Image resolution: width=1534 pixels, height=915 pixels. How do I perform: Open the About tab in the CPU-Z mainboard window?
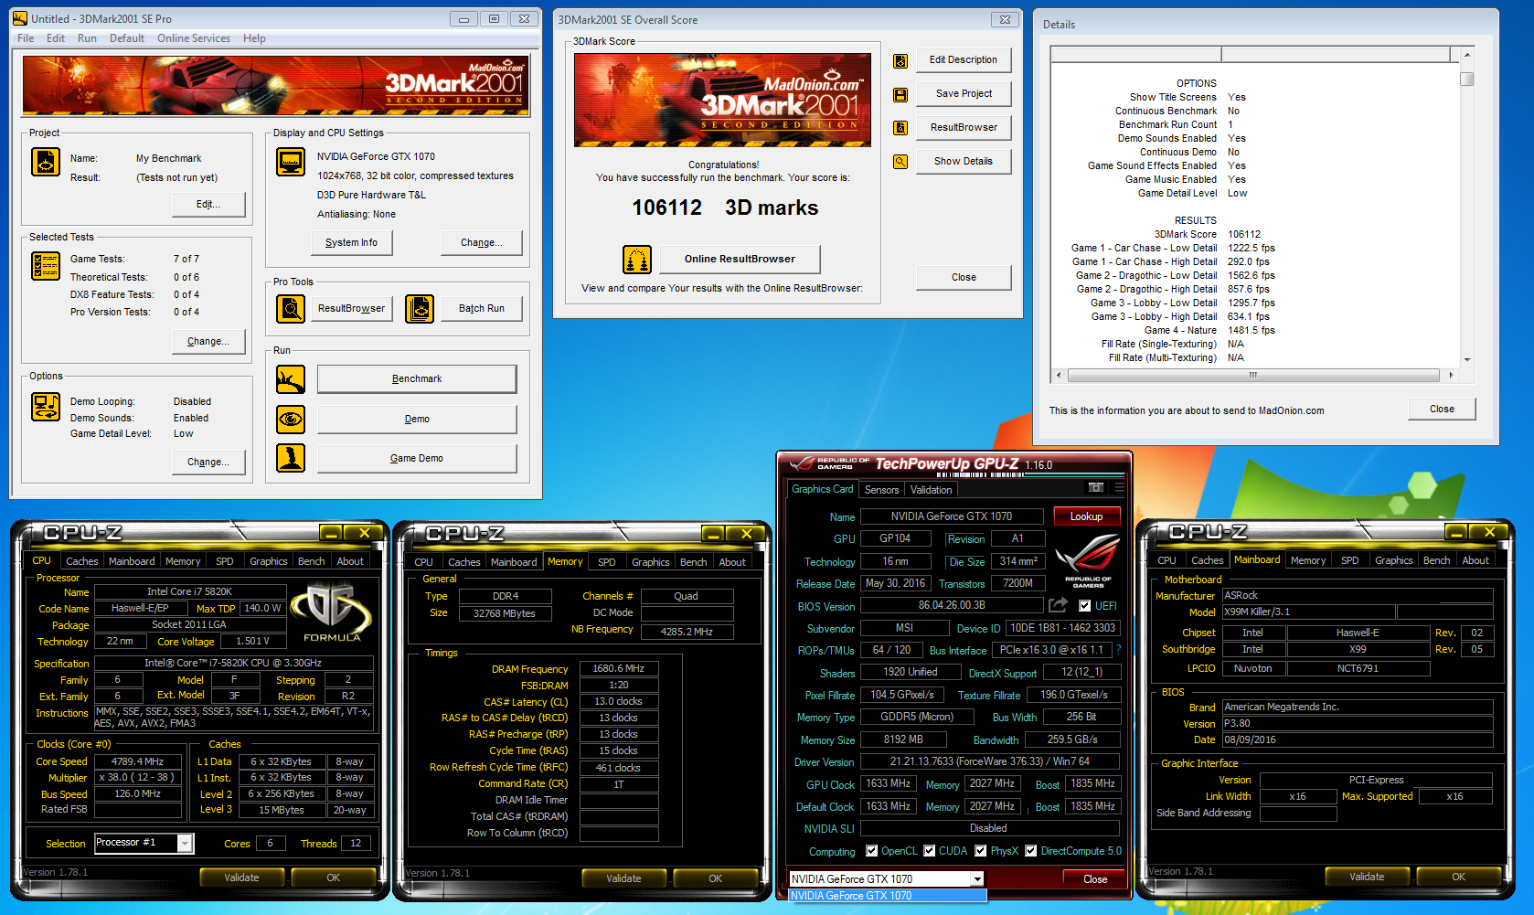(1475, 560)
